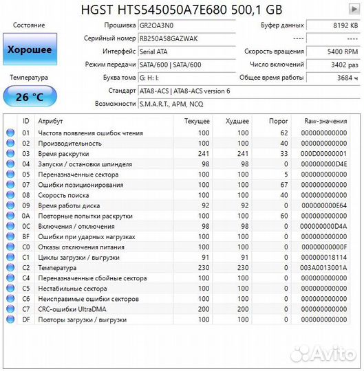Select the 3402 раз power-on count field
364x371 pixels.
tap(333, 65)
